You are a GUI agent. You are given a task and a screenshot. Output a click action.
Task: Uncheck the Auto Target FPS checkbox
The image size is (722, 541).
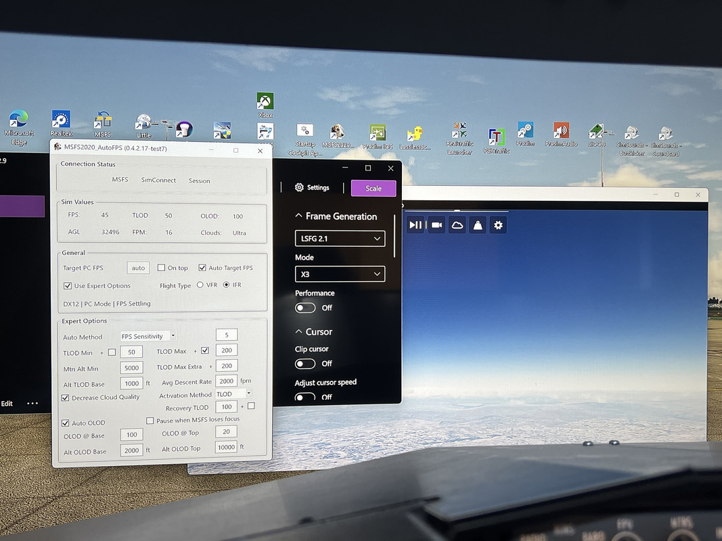202,267
